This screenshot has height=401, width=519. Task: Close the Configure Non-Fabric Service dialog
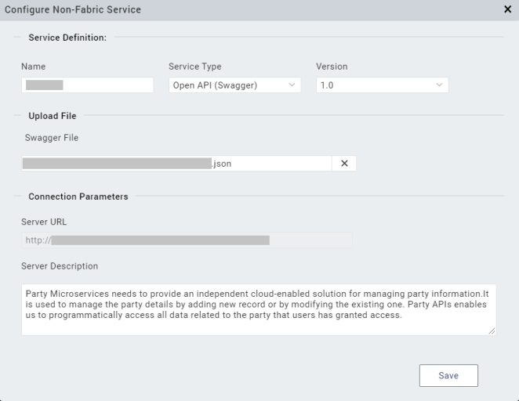click(x=507, y=9)
